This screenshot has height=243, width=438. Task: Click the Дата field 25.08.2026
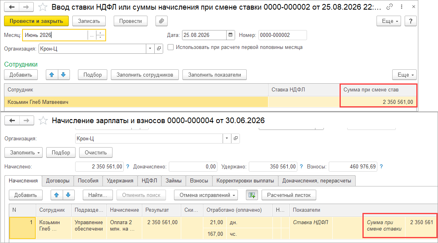point(204,35)
